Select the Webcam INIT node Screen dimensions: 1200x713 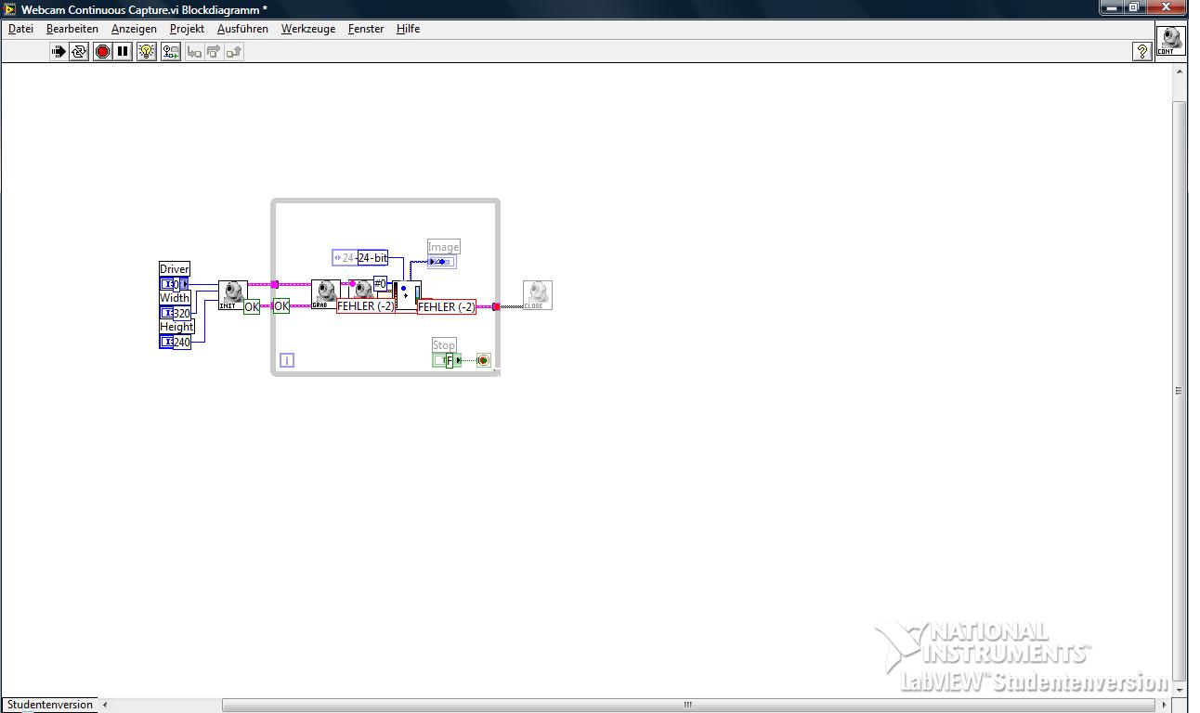(232, 295)
